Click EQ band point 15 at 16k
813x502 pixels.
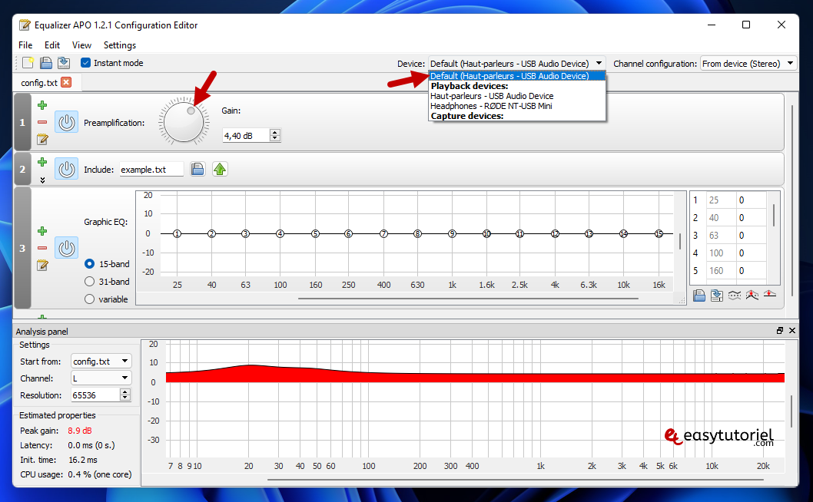(x=659, y=233)
